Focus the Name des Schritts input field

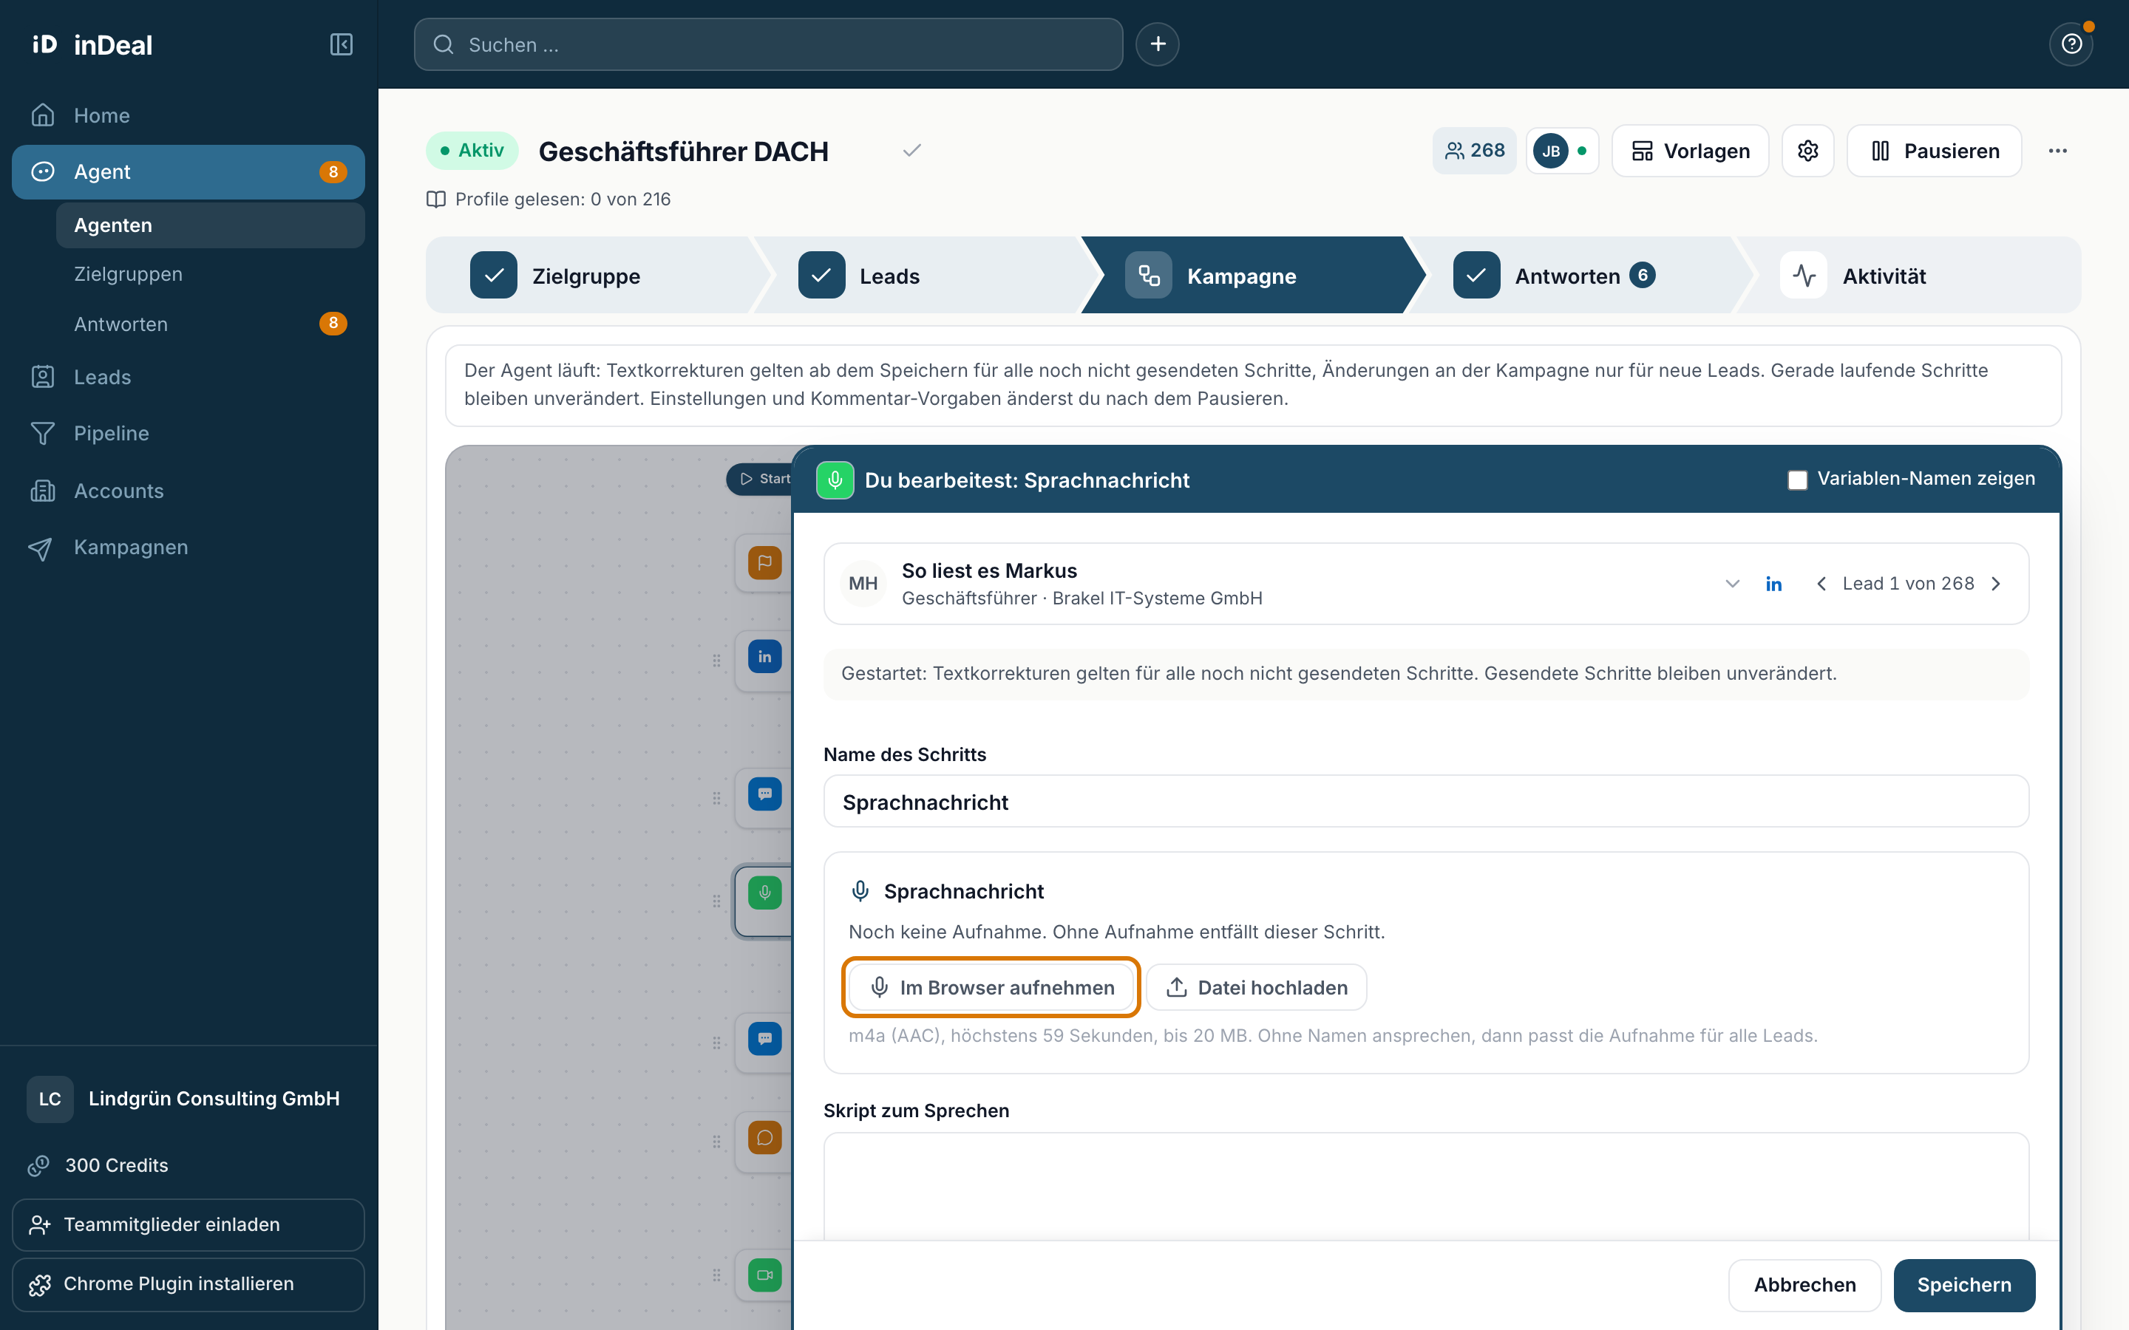pos(1425,802)
